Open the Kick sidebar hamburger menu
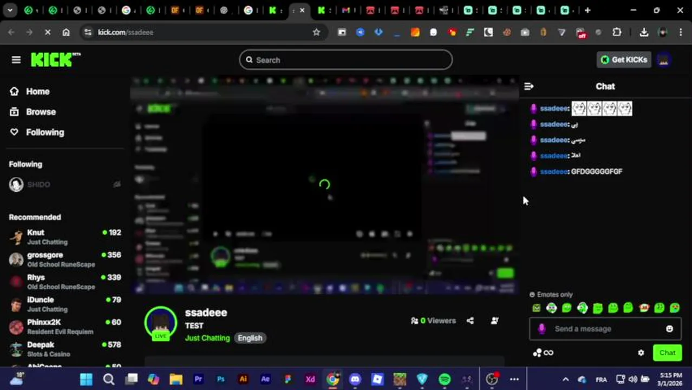 pyautogui.click(x=16, y=60)
